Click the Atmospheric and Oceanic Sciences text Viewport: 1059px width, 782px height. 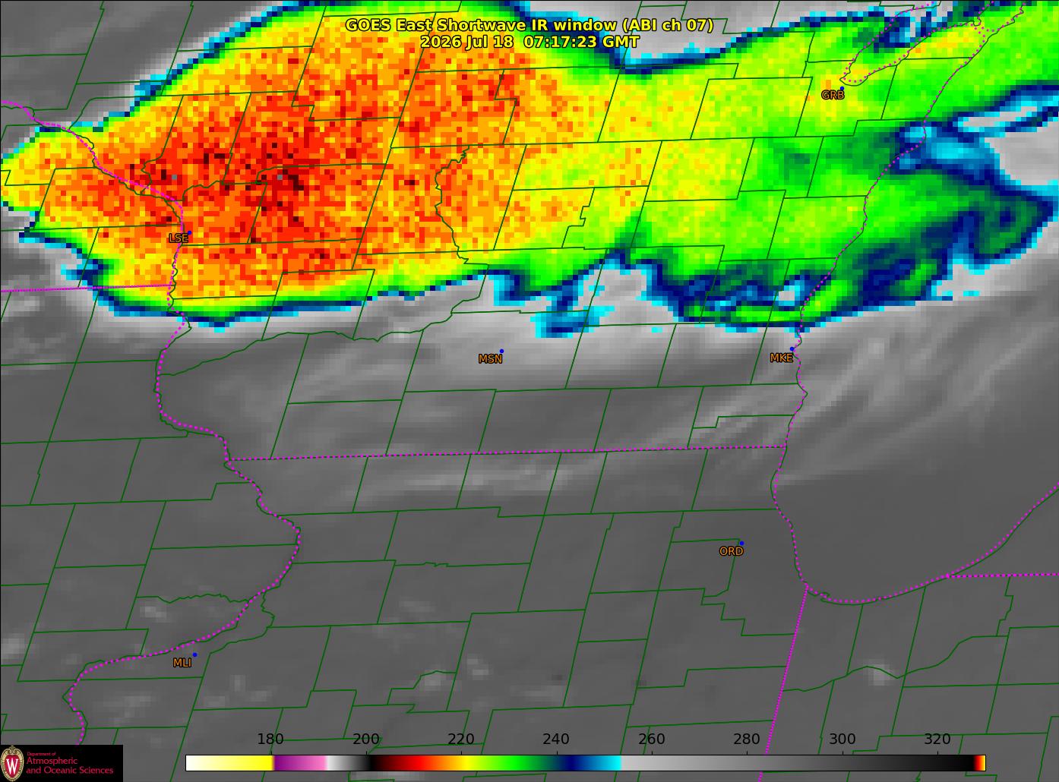click(x=70, y=765)
